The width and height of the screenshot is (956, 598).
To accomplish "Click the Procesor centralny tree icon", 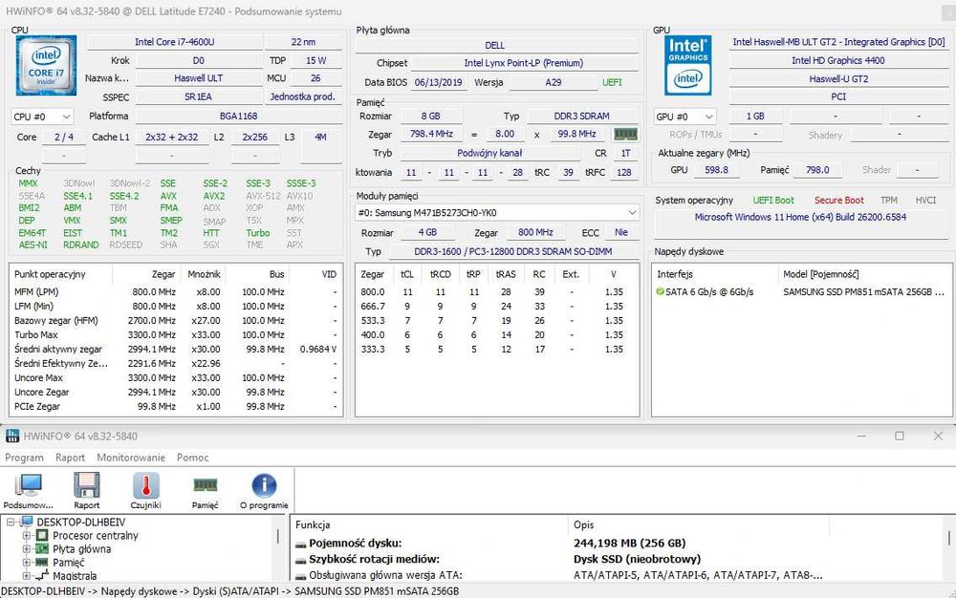I will pyautogui.click(x=42, y=536).
